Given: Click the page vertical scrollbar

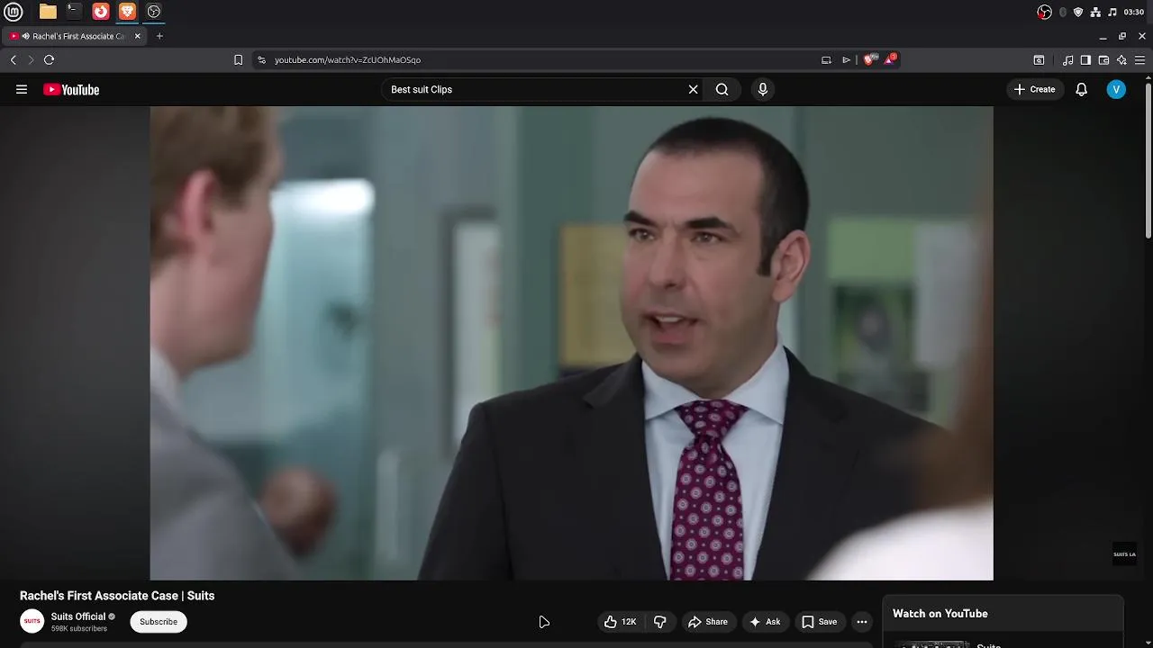Looking at the screenshot, I should click(1148, 159).
